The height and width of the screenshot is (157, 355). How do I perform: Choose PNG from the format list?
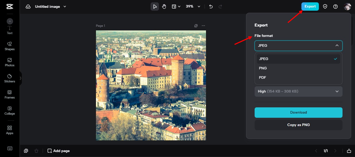(x=298, y=68)
